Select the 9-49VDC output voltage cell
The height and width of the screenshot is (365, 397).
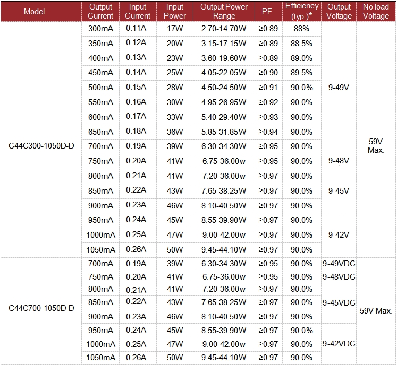click(339, 264)
